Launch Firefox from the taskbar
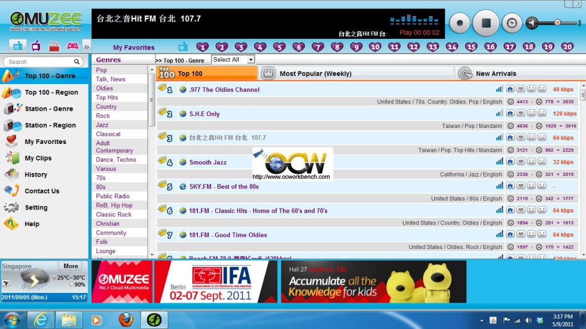This screenshot has width=586, height=329. (126, 320)
